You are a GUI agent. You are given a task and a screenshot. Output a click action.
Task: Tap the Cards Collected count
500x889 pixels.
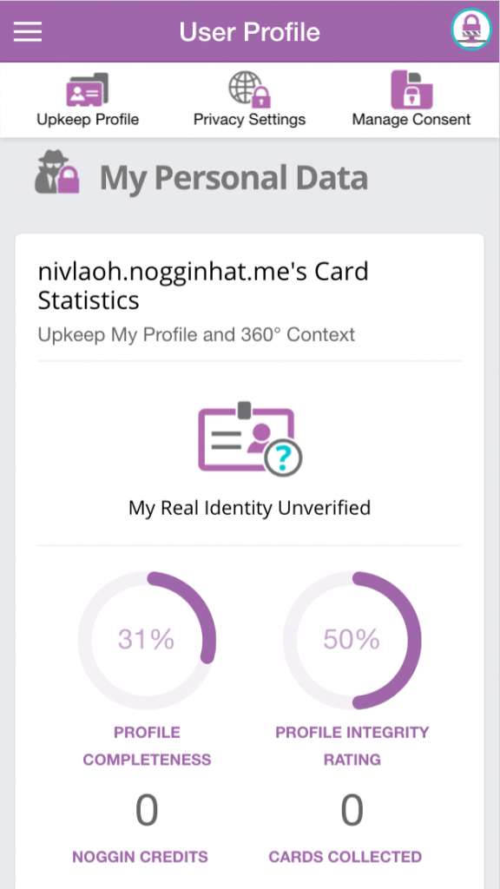352,811
